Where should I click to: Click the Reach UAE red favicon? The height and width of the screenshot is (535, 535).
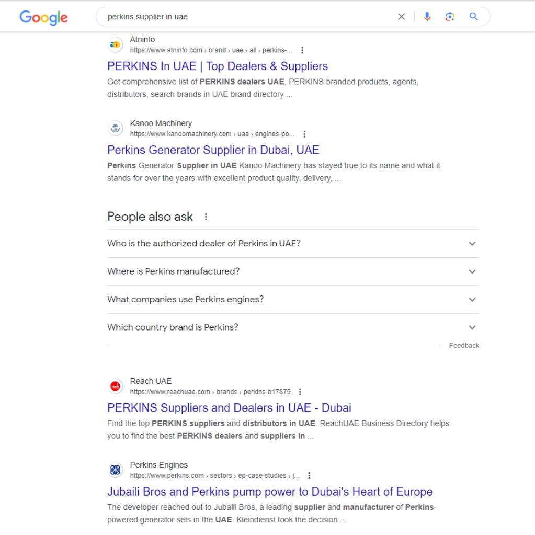tap(115, 386)
